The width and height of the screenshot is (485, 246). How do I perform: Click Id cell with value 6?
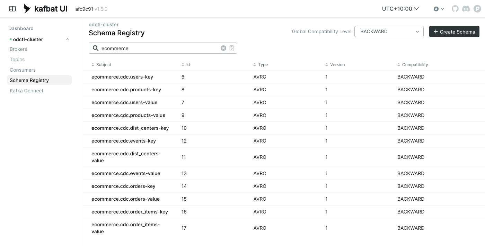pos(183,77)
